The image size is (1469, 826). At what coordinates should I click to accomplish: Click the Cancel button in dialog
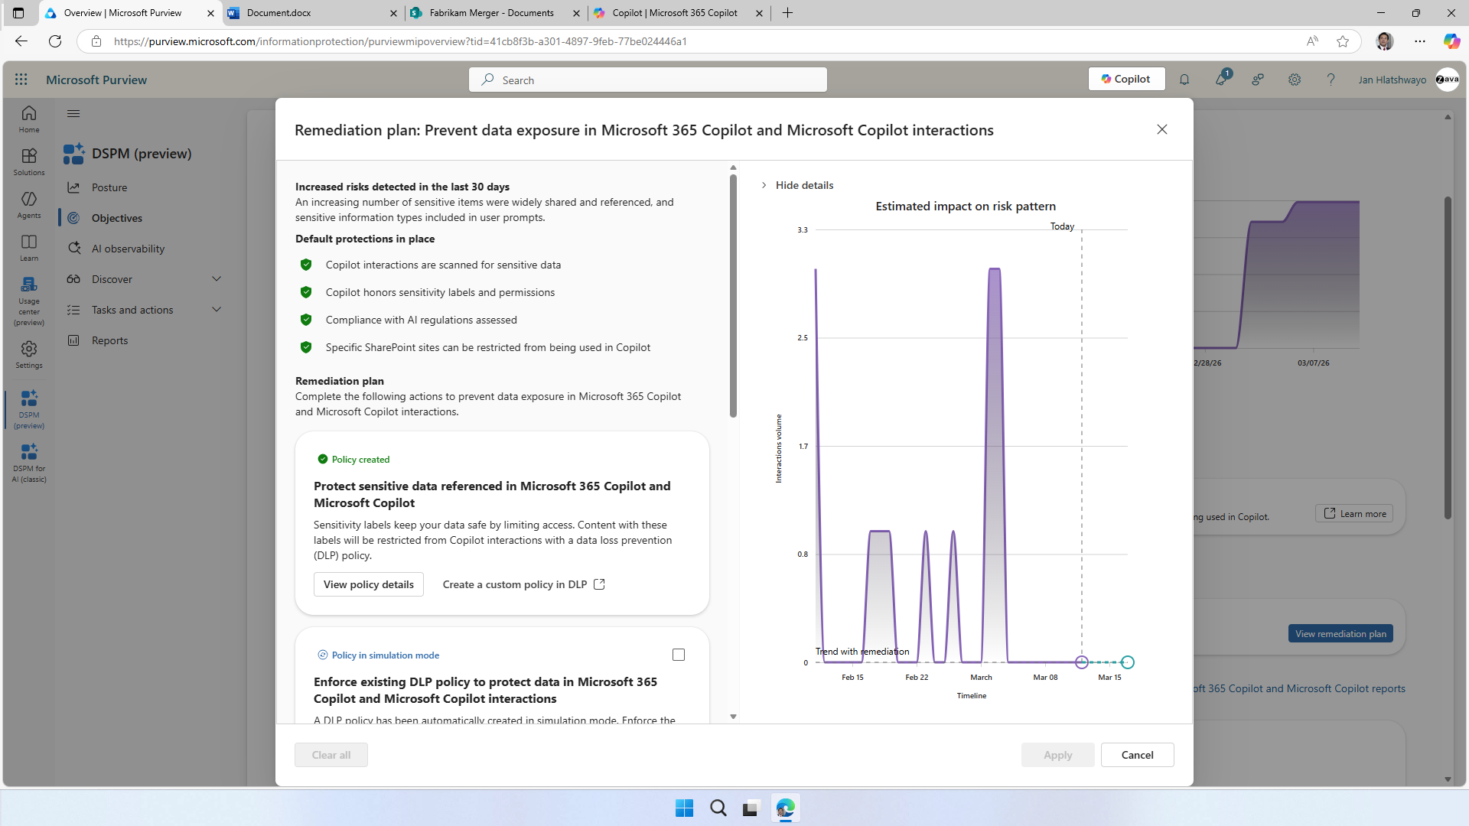click(1137, 755)
